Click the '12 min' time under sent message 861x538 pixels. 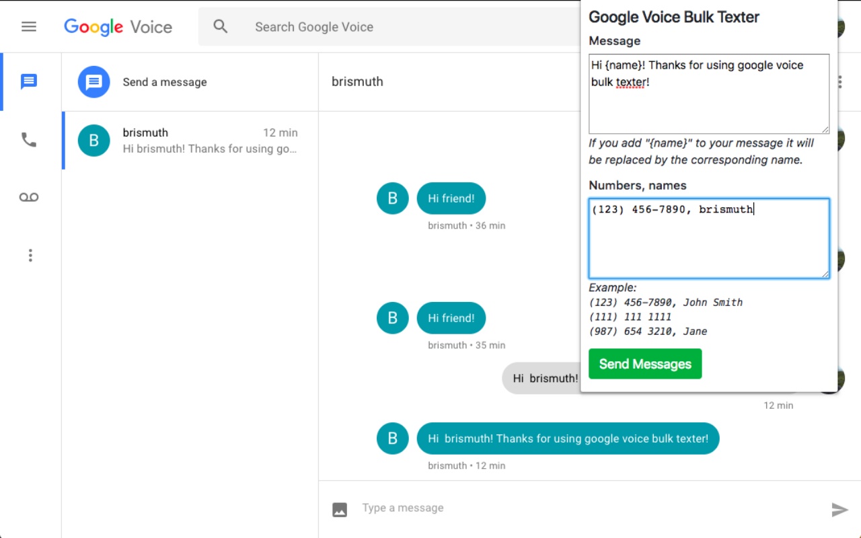coord(778,406)
